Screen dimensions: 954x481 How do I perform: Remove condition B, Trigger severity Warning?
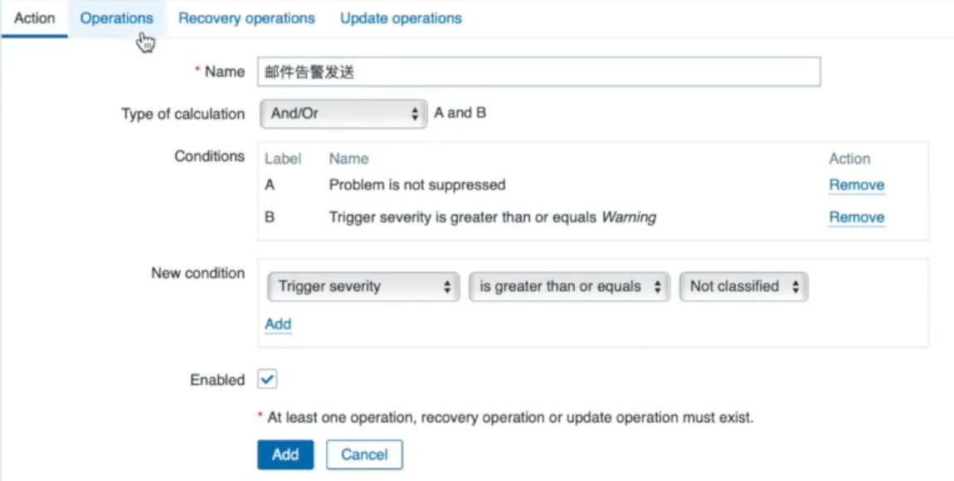coord(856,217)
